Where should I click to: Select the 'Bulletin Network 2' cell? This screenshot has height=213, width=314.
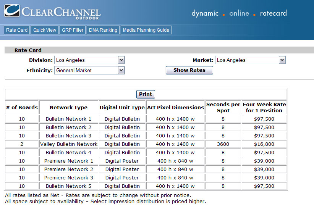pos(69,127)
